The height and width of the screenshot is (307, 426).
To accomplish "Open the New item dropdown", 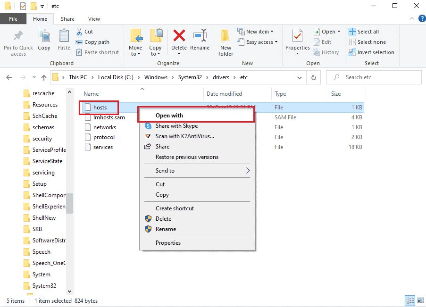I will tap(255, 32).
